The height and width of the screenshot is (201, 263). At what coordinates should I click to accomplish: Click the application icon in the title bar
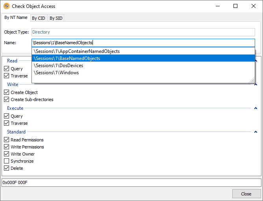pyautogui.click(x=7, y=6)
